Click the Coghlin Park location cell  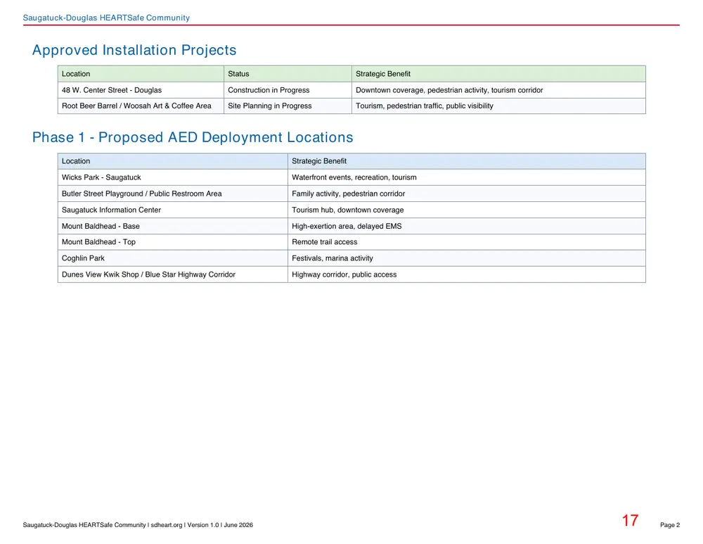coord(173,258)
